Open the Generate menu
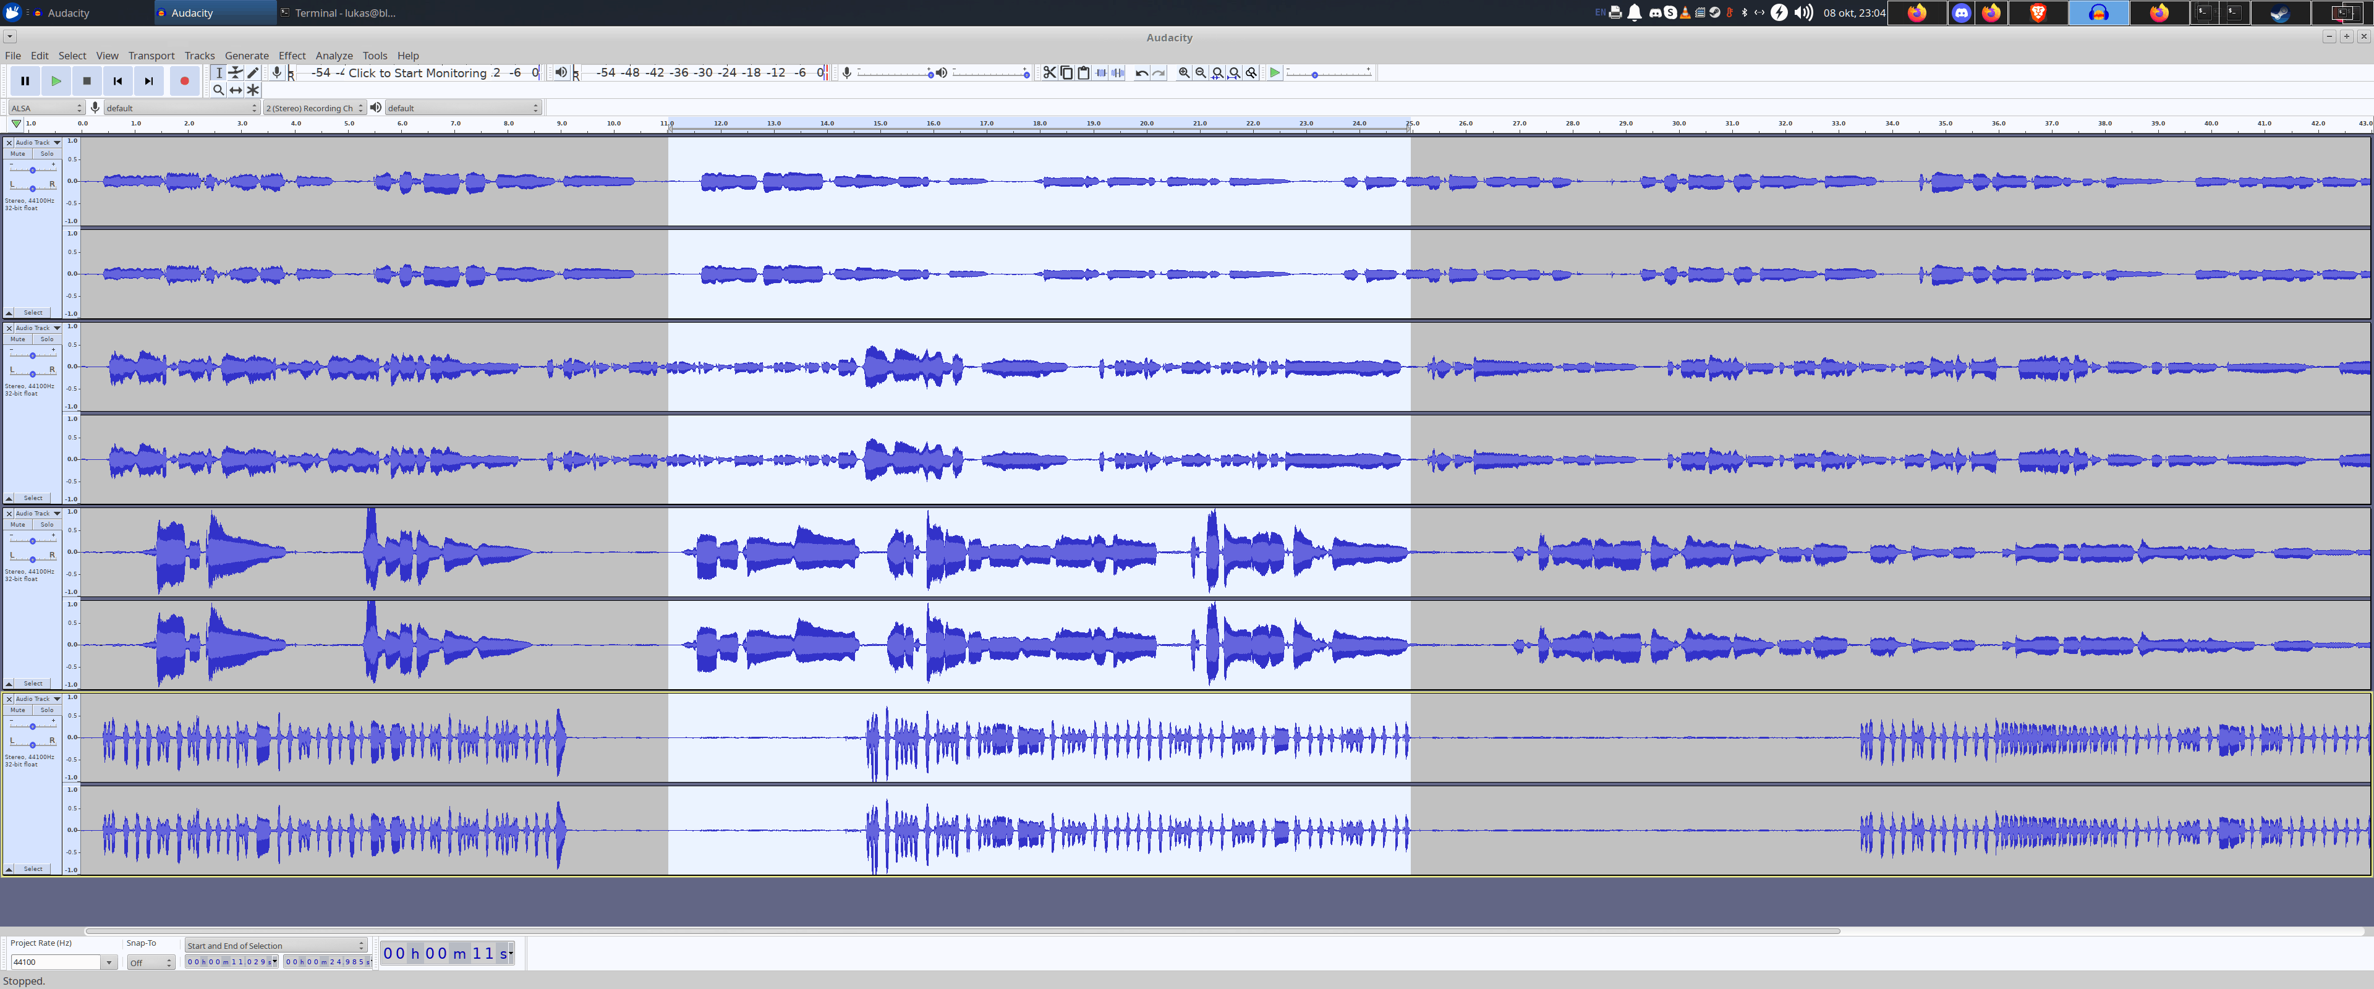Screen dimensions: 2374x989 pyautogui.click(x=246, y=55)
